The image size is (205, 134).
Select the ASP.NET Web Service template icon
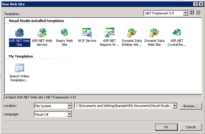click(42, 33)
